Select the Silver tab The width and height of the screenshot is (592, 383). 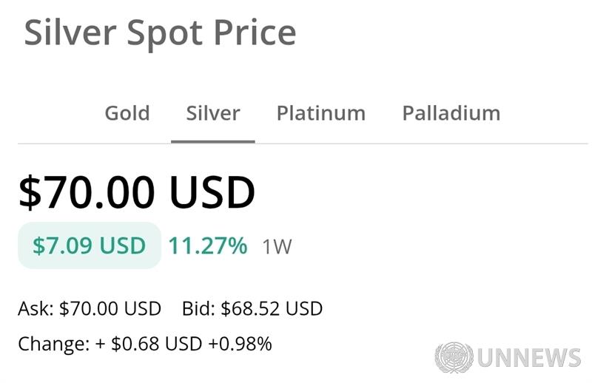213,113
